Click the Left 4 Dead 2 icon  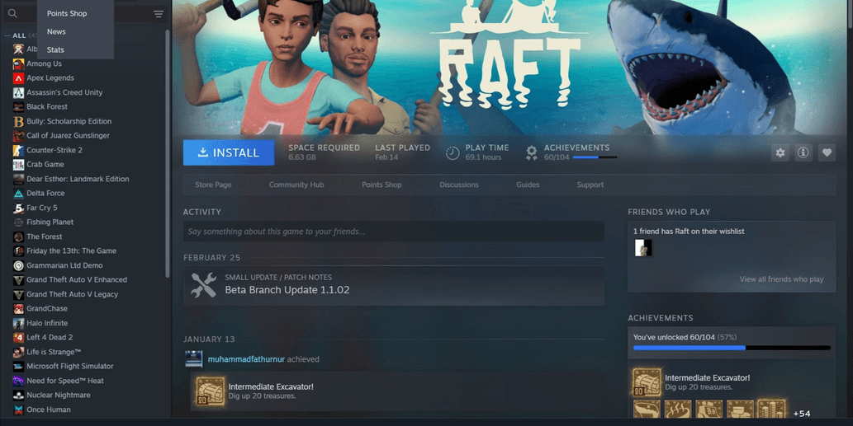coord(18,338)
